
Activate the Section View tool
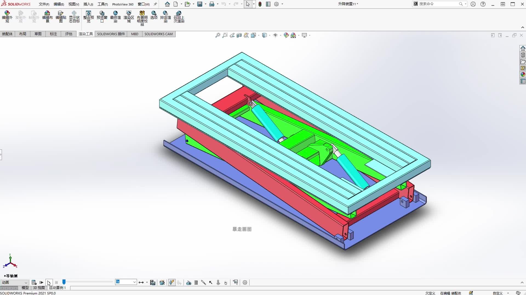click(239, 35)
